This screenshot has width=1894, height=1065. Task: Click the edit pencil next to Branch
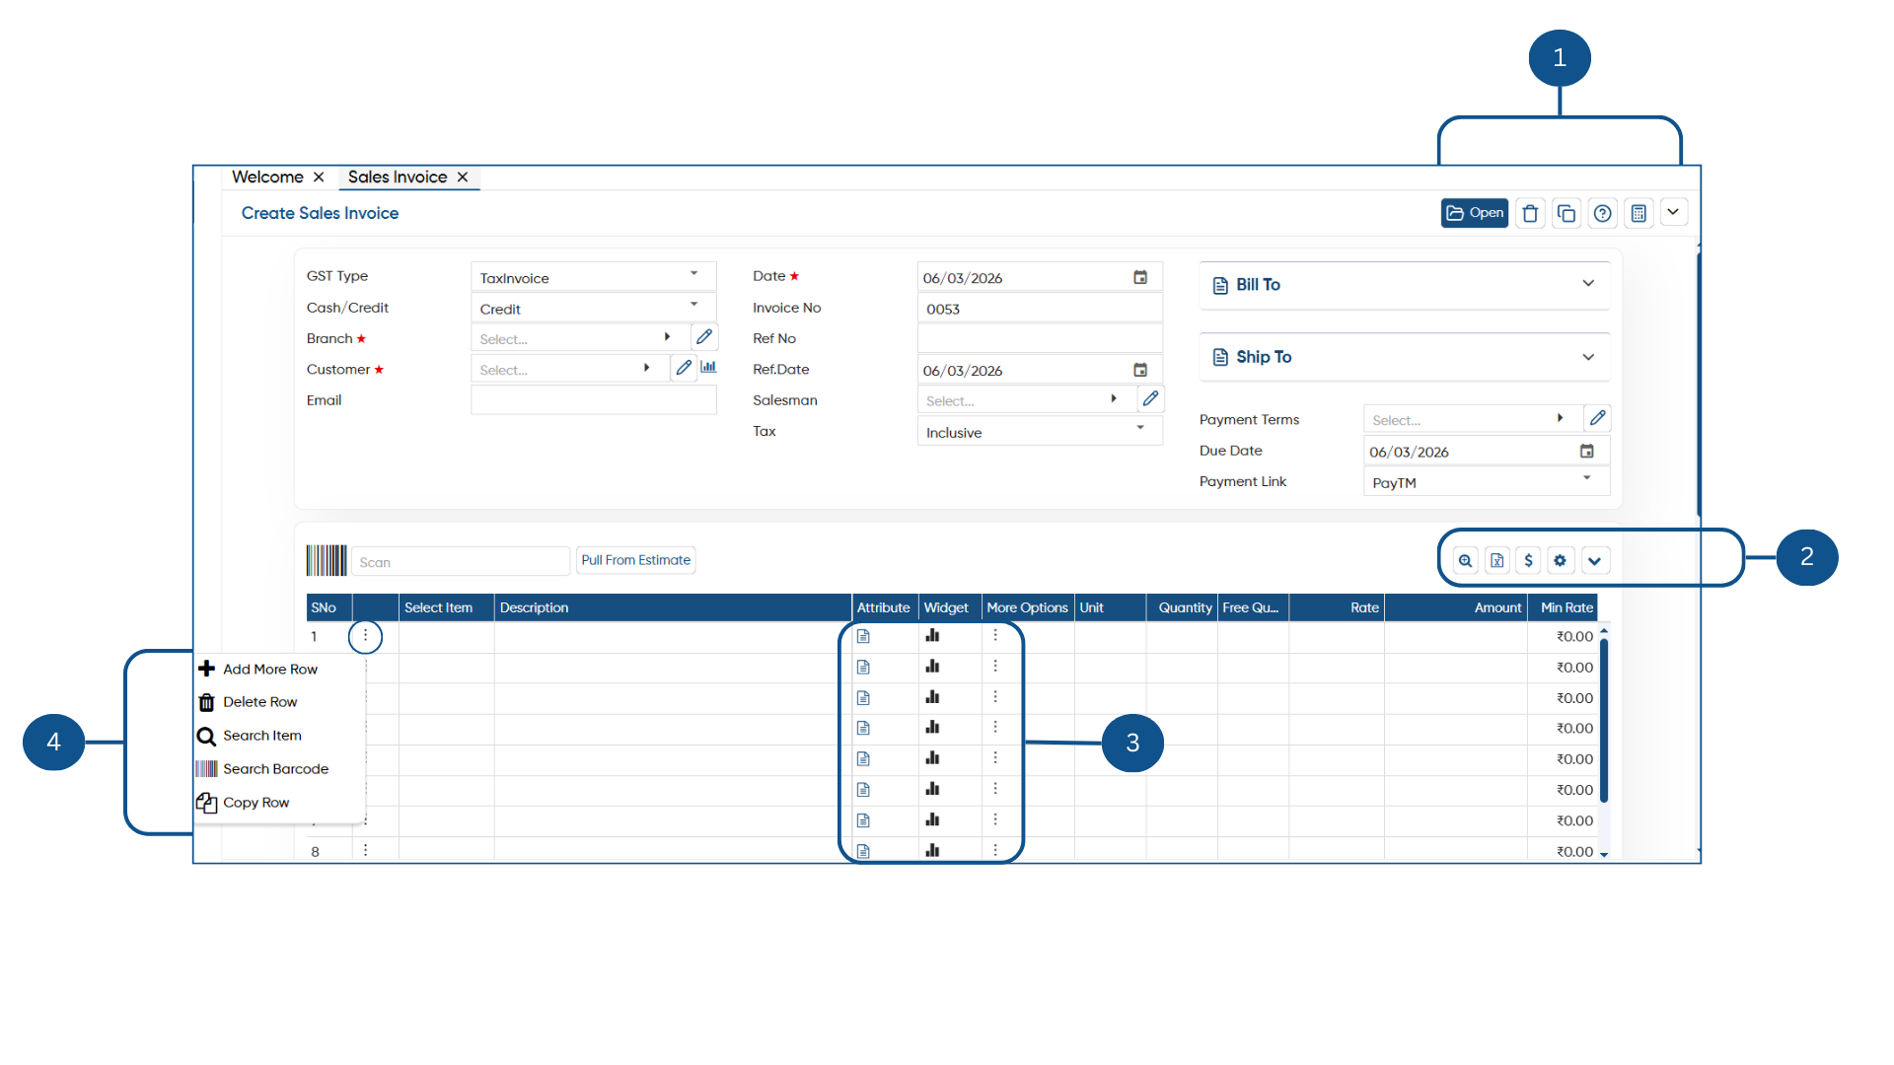click(x=704, y=337)
